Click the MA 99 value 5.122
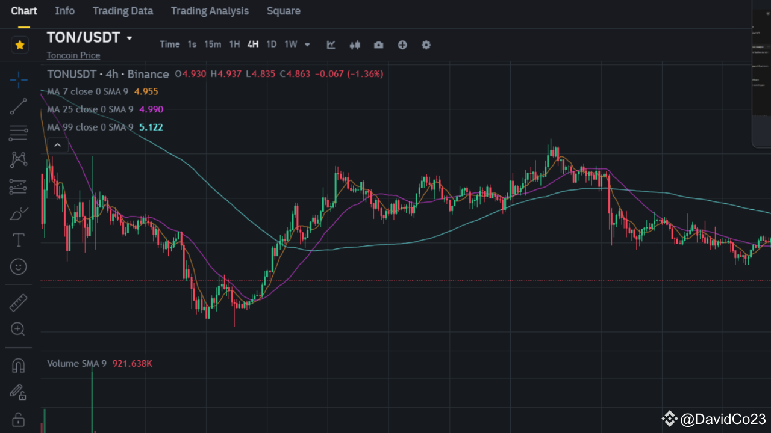The height and width of the screenshot is (433, 771). click(x=151, y=127)
